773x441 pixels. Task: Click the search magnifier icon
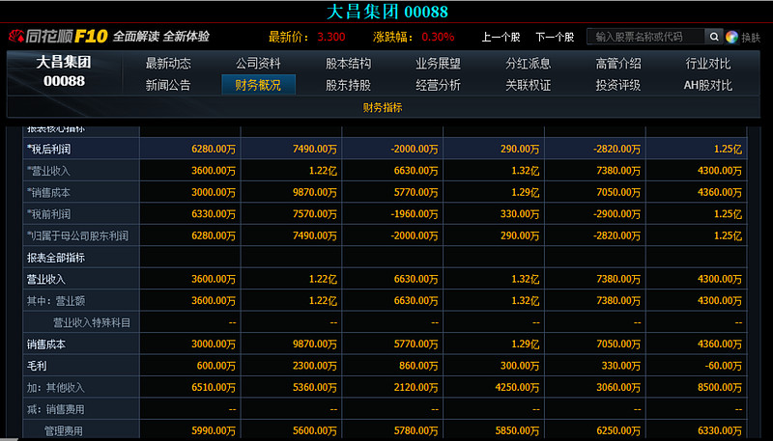[x=714, y=37]
